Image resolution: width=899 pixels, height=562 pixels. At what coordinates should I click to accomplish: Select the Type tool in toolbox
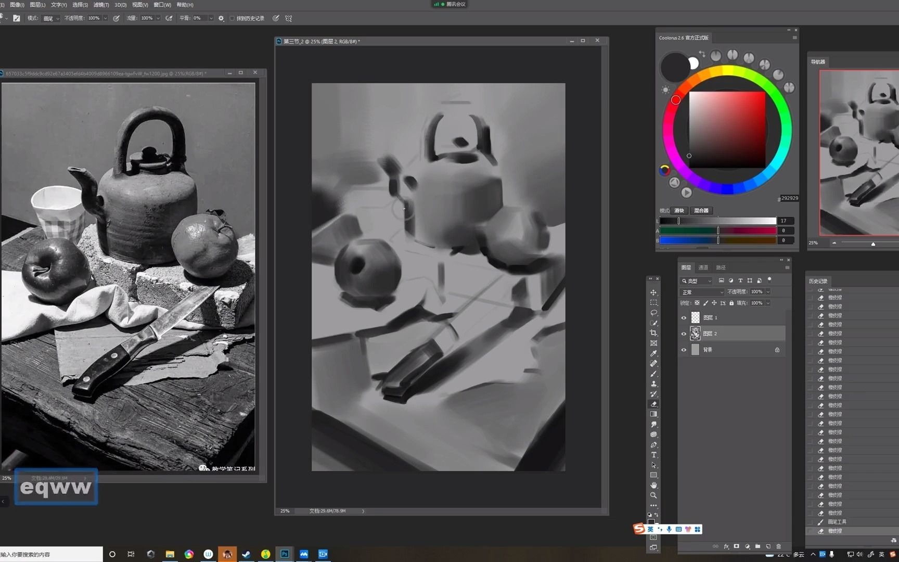[x=653, y=455]
